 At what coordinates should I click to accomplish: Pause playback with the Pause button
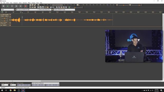[3, 6]
